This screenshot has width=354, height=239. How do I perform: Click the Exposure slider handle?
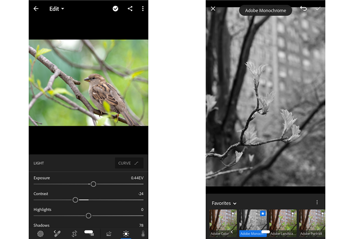click(93, 184)
